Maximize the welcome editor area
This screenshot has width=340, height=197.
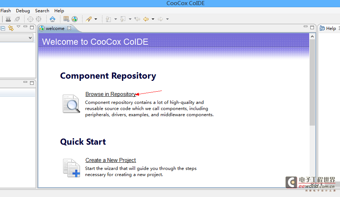[312, 27]
